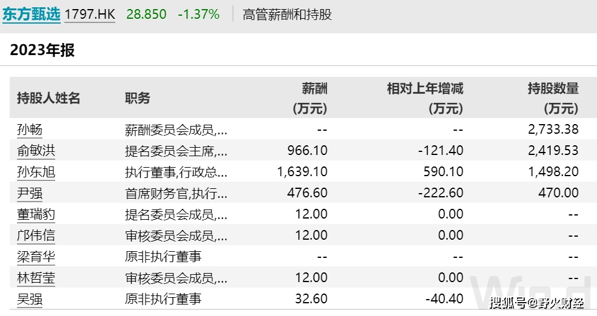This screenshot has height=316, width=597.
Task: Open the 东方甄选 stock link
Action: 32,14
